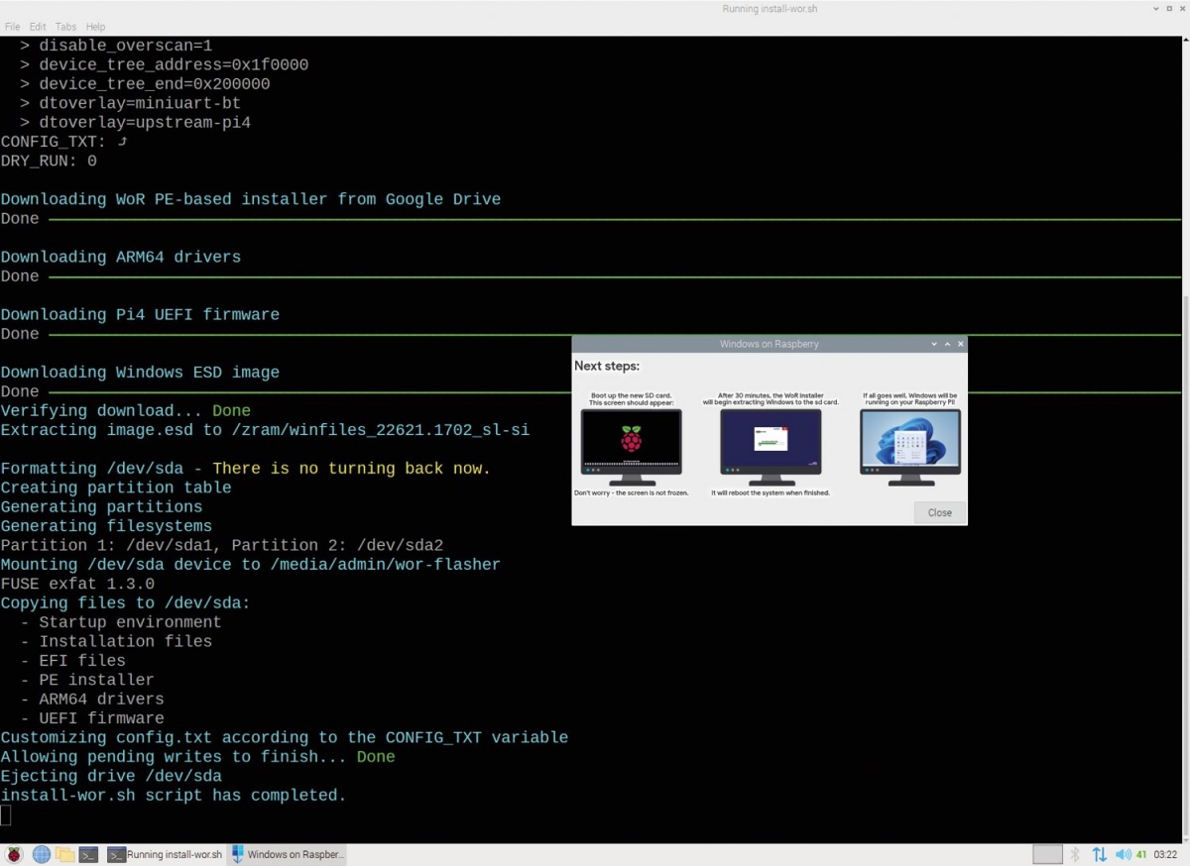Click 'Ejecting drive /dev/sda' line

[111, 777]
